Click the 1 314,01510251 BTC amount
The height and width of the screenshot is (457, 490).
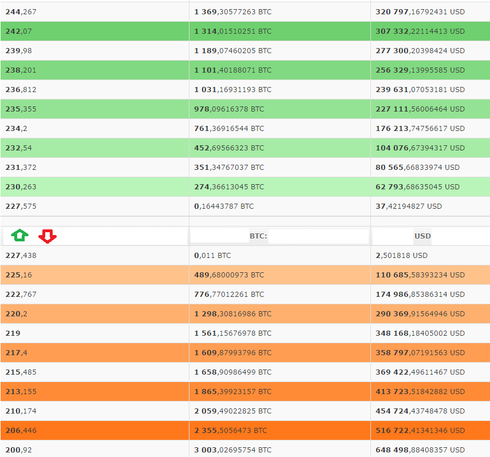(233, 31)
